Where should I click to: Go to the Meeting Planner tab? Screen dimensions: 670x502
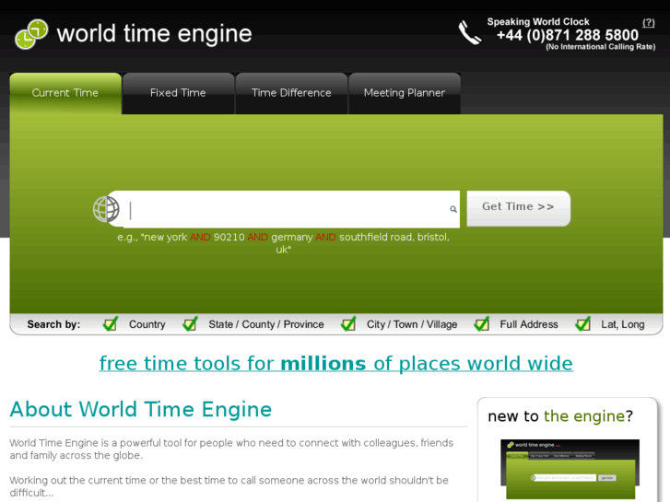click(x=405, y=93)
